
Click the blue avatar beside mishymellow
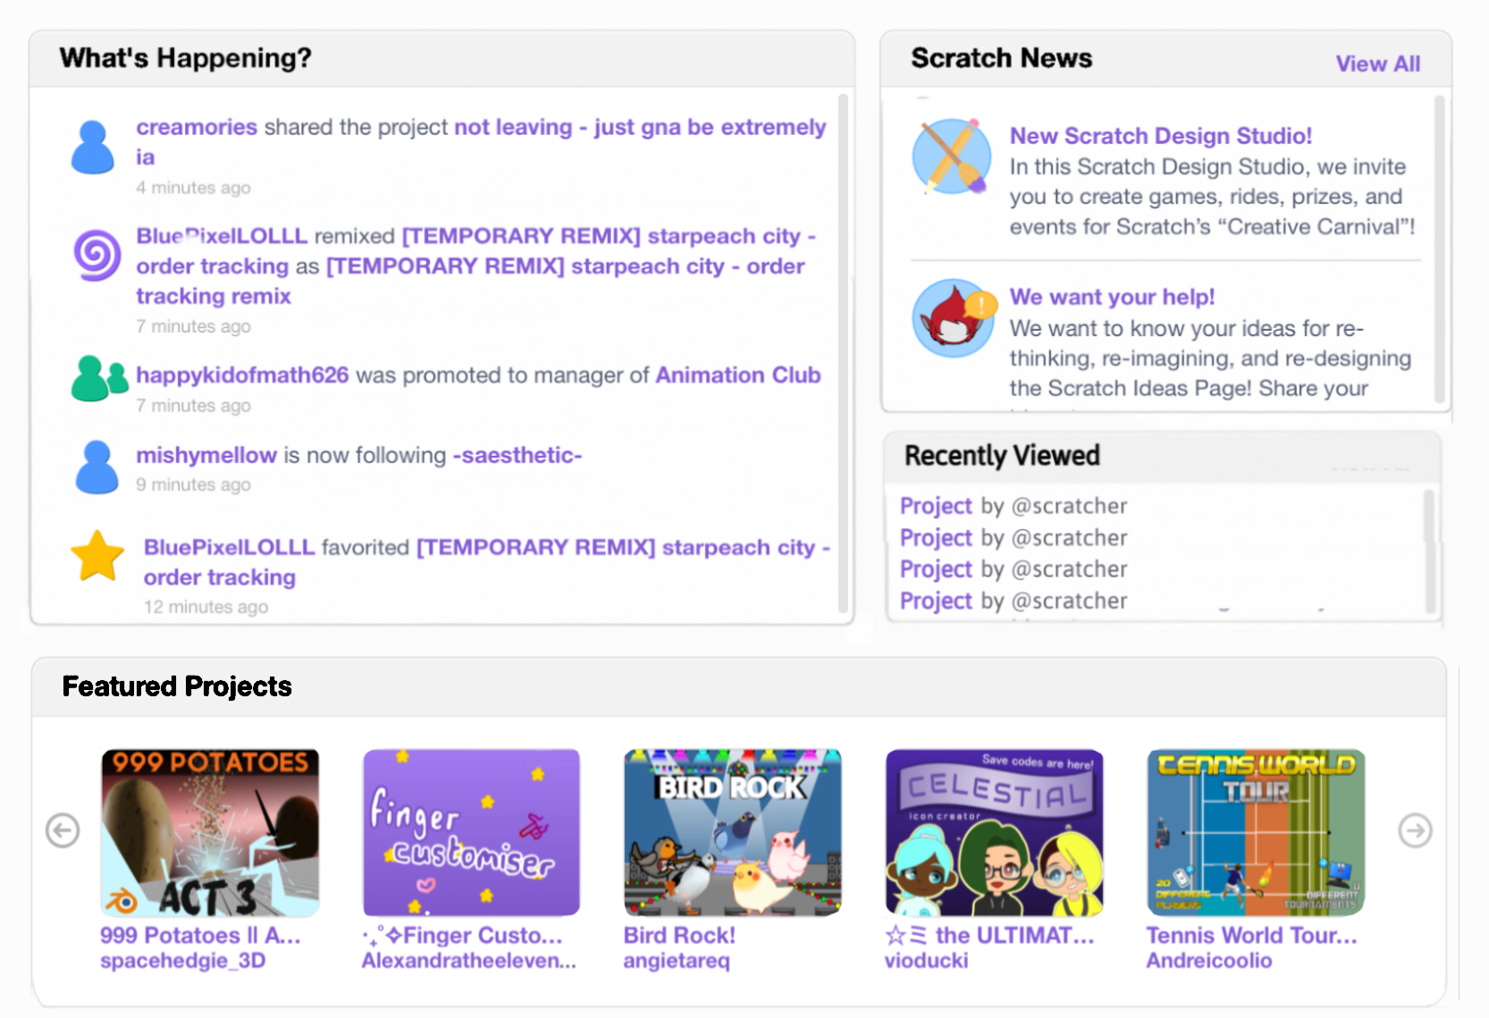(97, 467)
